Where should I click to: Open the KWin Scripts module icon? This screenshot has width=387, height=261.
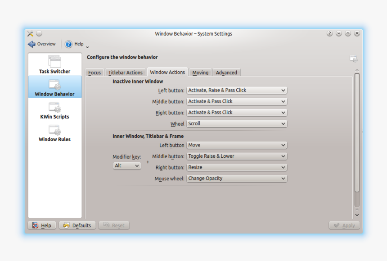pyautogui.click(x=54, y=107)
